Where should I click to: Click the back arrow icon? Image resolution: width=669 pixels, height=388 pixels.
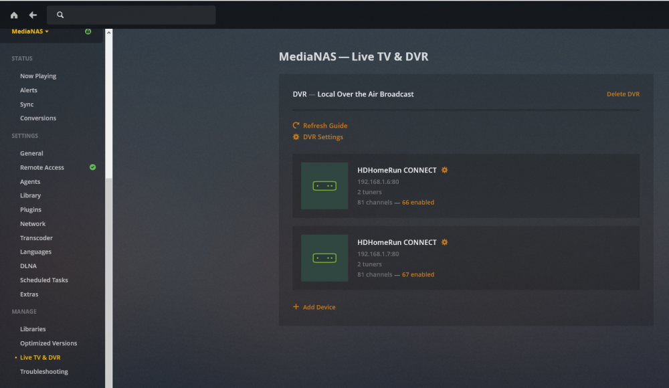click(x=33, y=15)
